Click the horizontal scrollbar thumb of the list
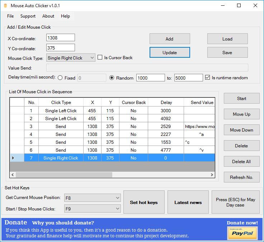The image size is (264, 242). (x=64, y=175)
